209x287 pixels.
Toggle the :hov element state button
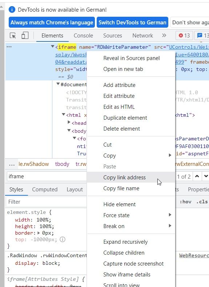click(x=186, y=202)
